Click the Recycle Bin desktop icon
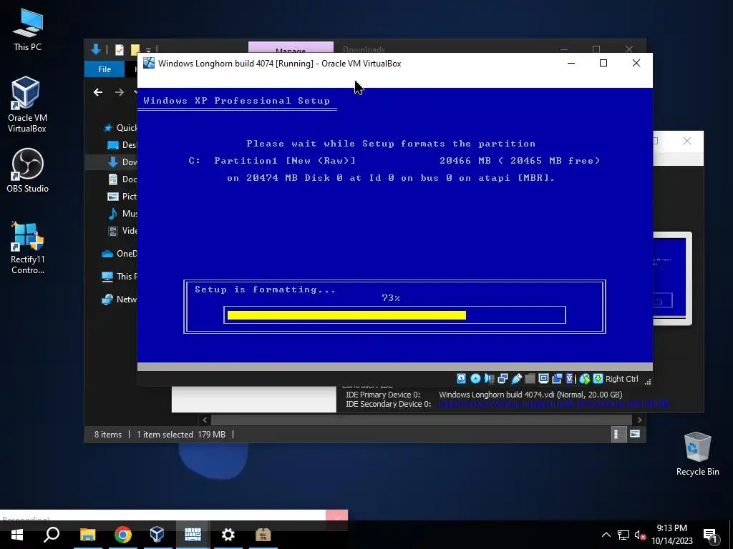 point(697,454)
